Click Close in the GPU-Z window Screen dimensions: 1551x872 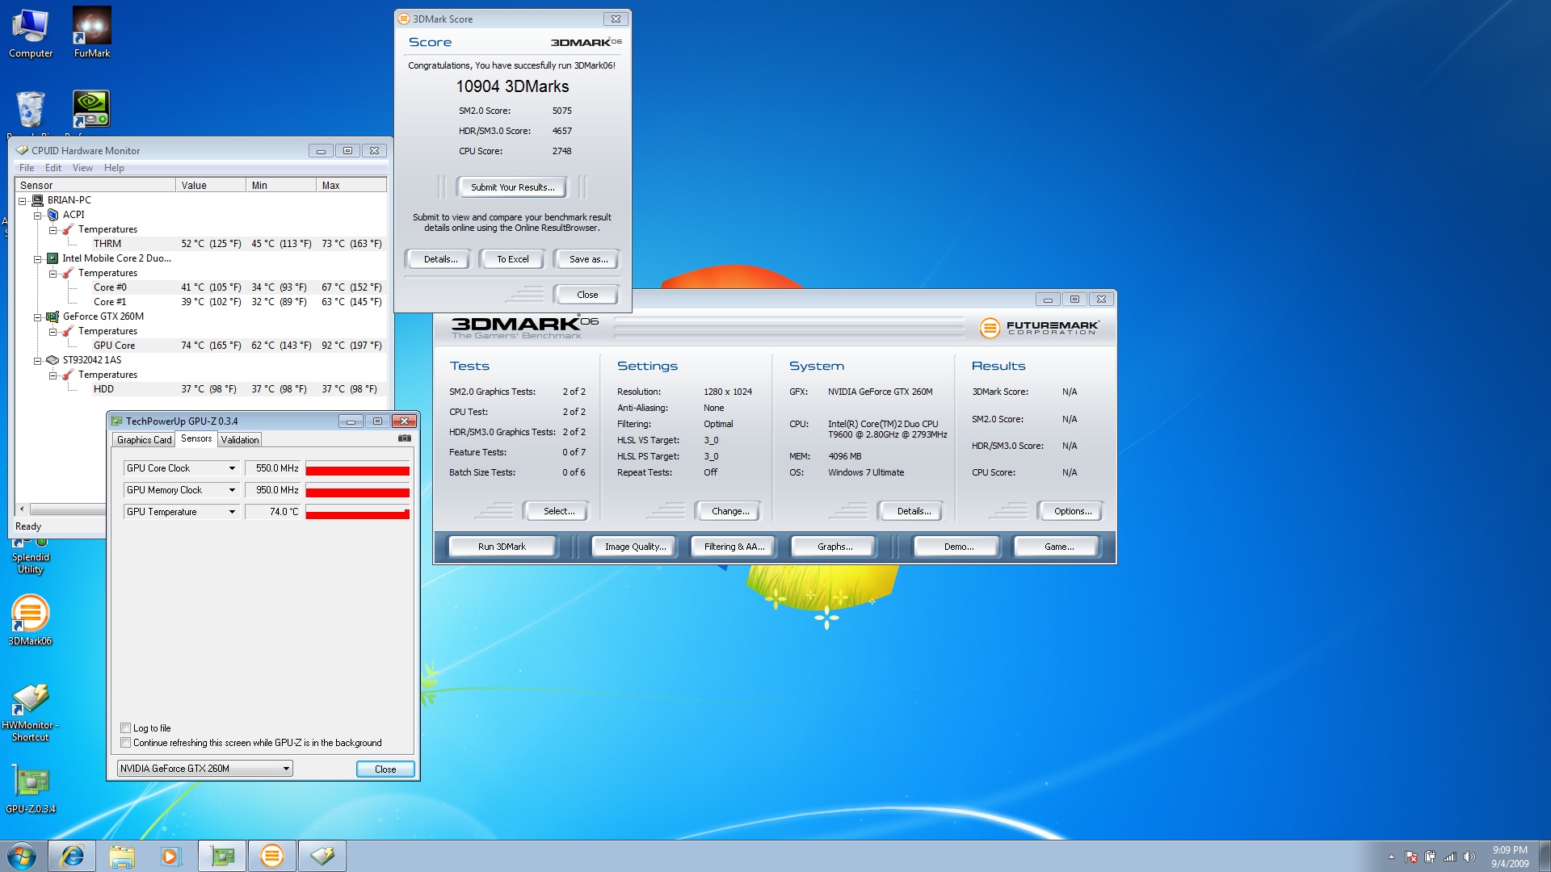[x=385, y=769]
